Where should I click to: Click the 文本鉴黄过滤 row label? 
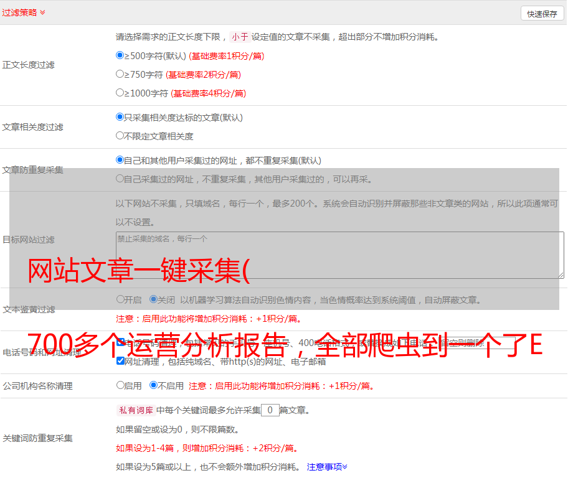tap(29, 309)
